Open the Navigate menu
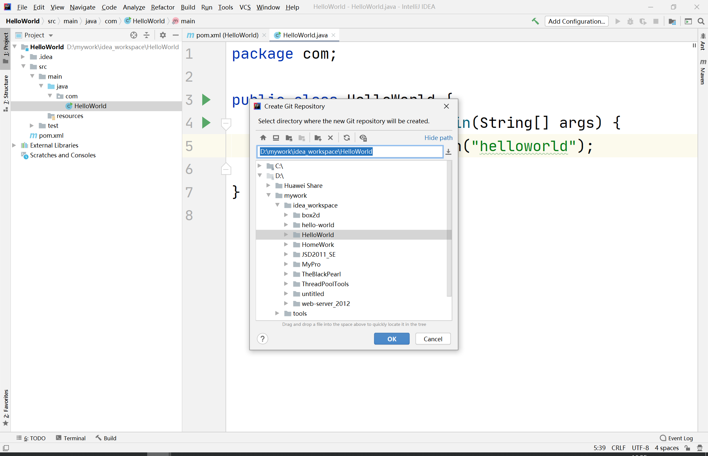708x456 pixels. click(83, 7)
